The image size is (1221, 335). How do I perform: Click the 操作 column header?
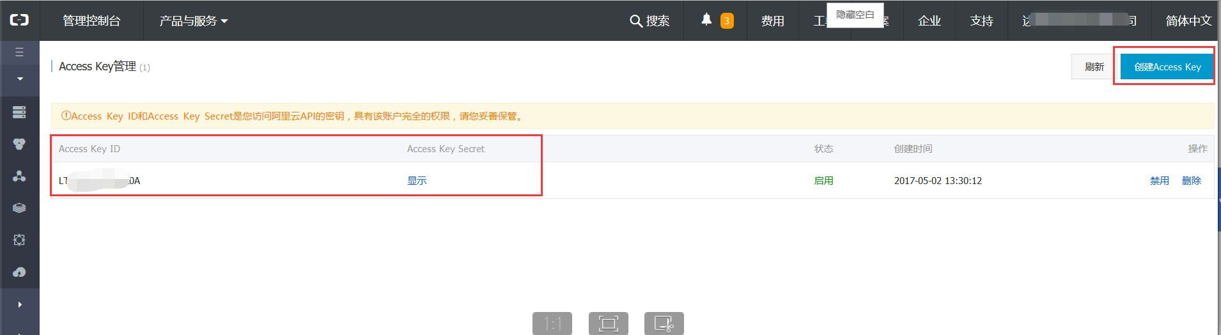point(1198,149)
